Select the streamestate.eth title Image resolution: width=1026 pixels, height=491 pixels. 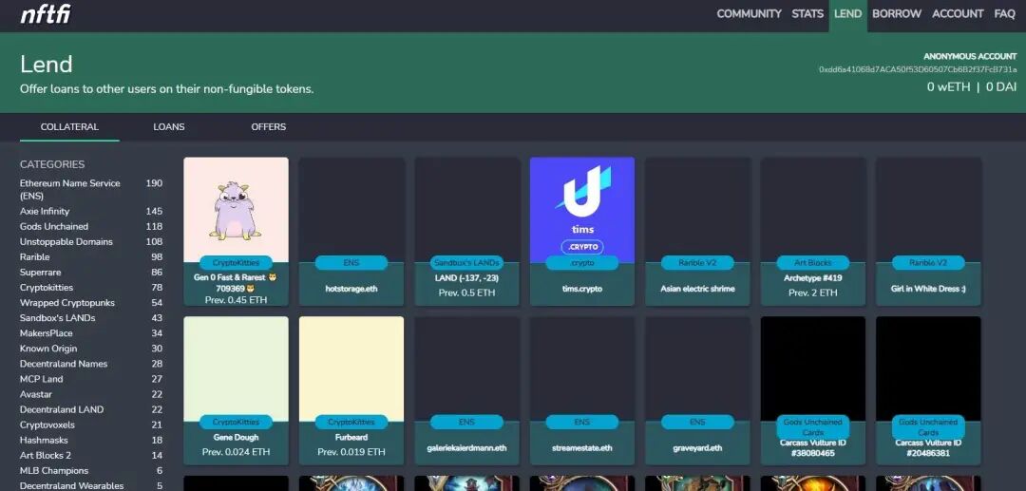pos(582,448)
